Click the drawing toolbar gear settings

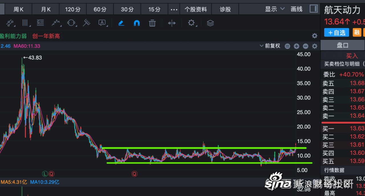click(x=191, y=23)
